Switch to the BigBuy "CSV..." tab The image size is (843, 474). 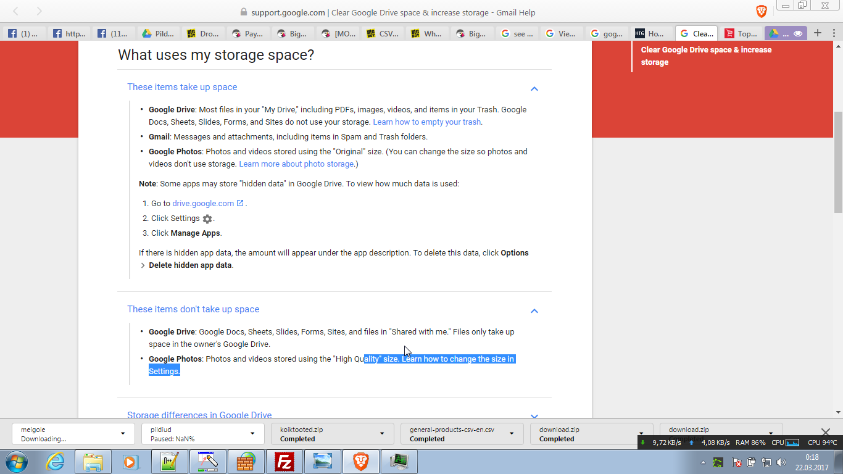coord(382,33)
